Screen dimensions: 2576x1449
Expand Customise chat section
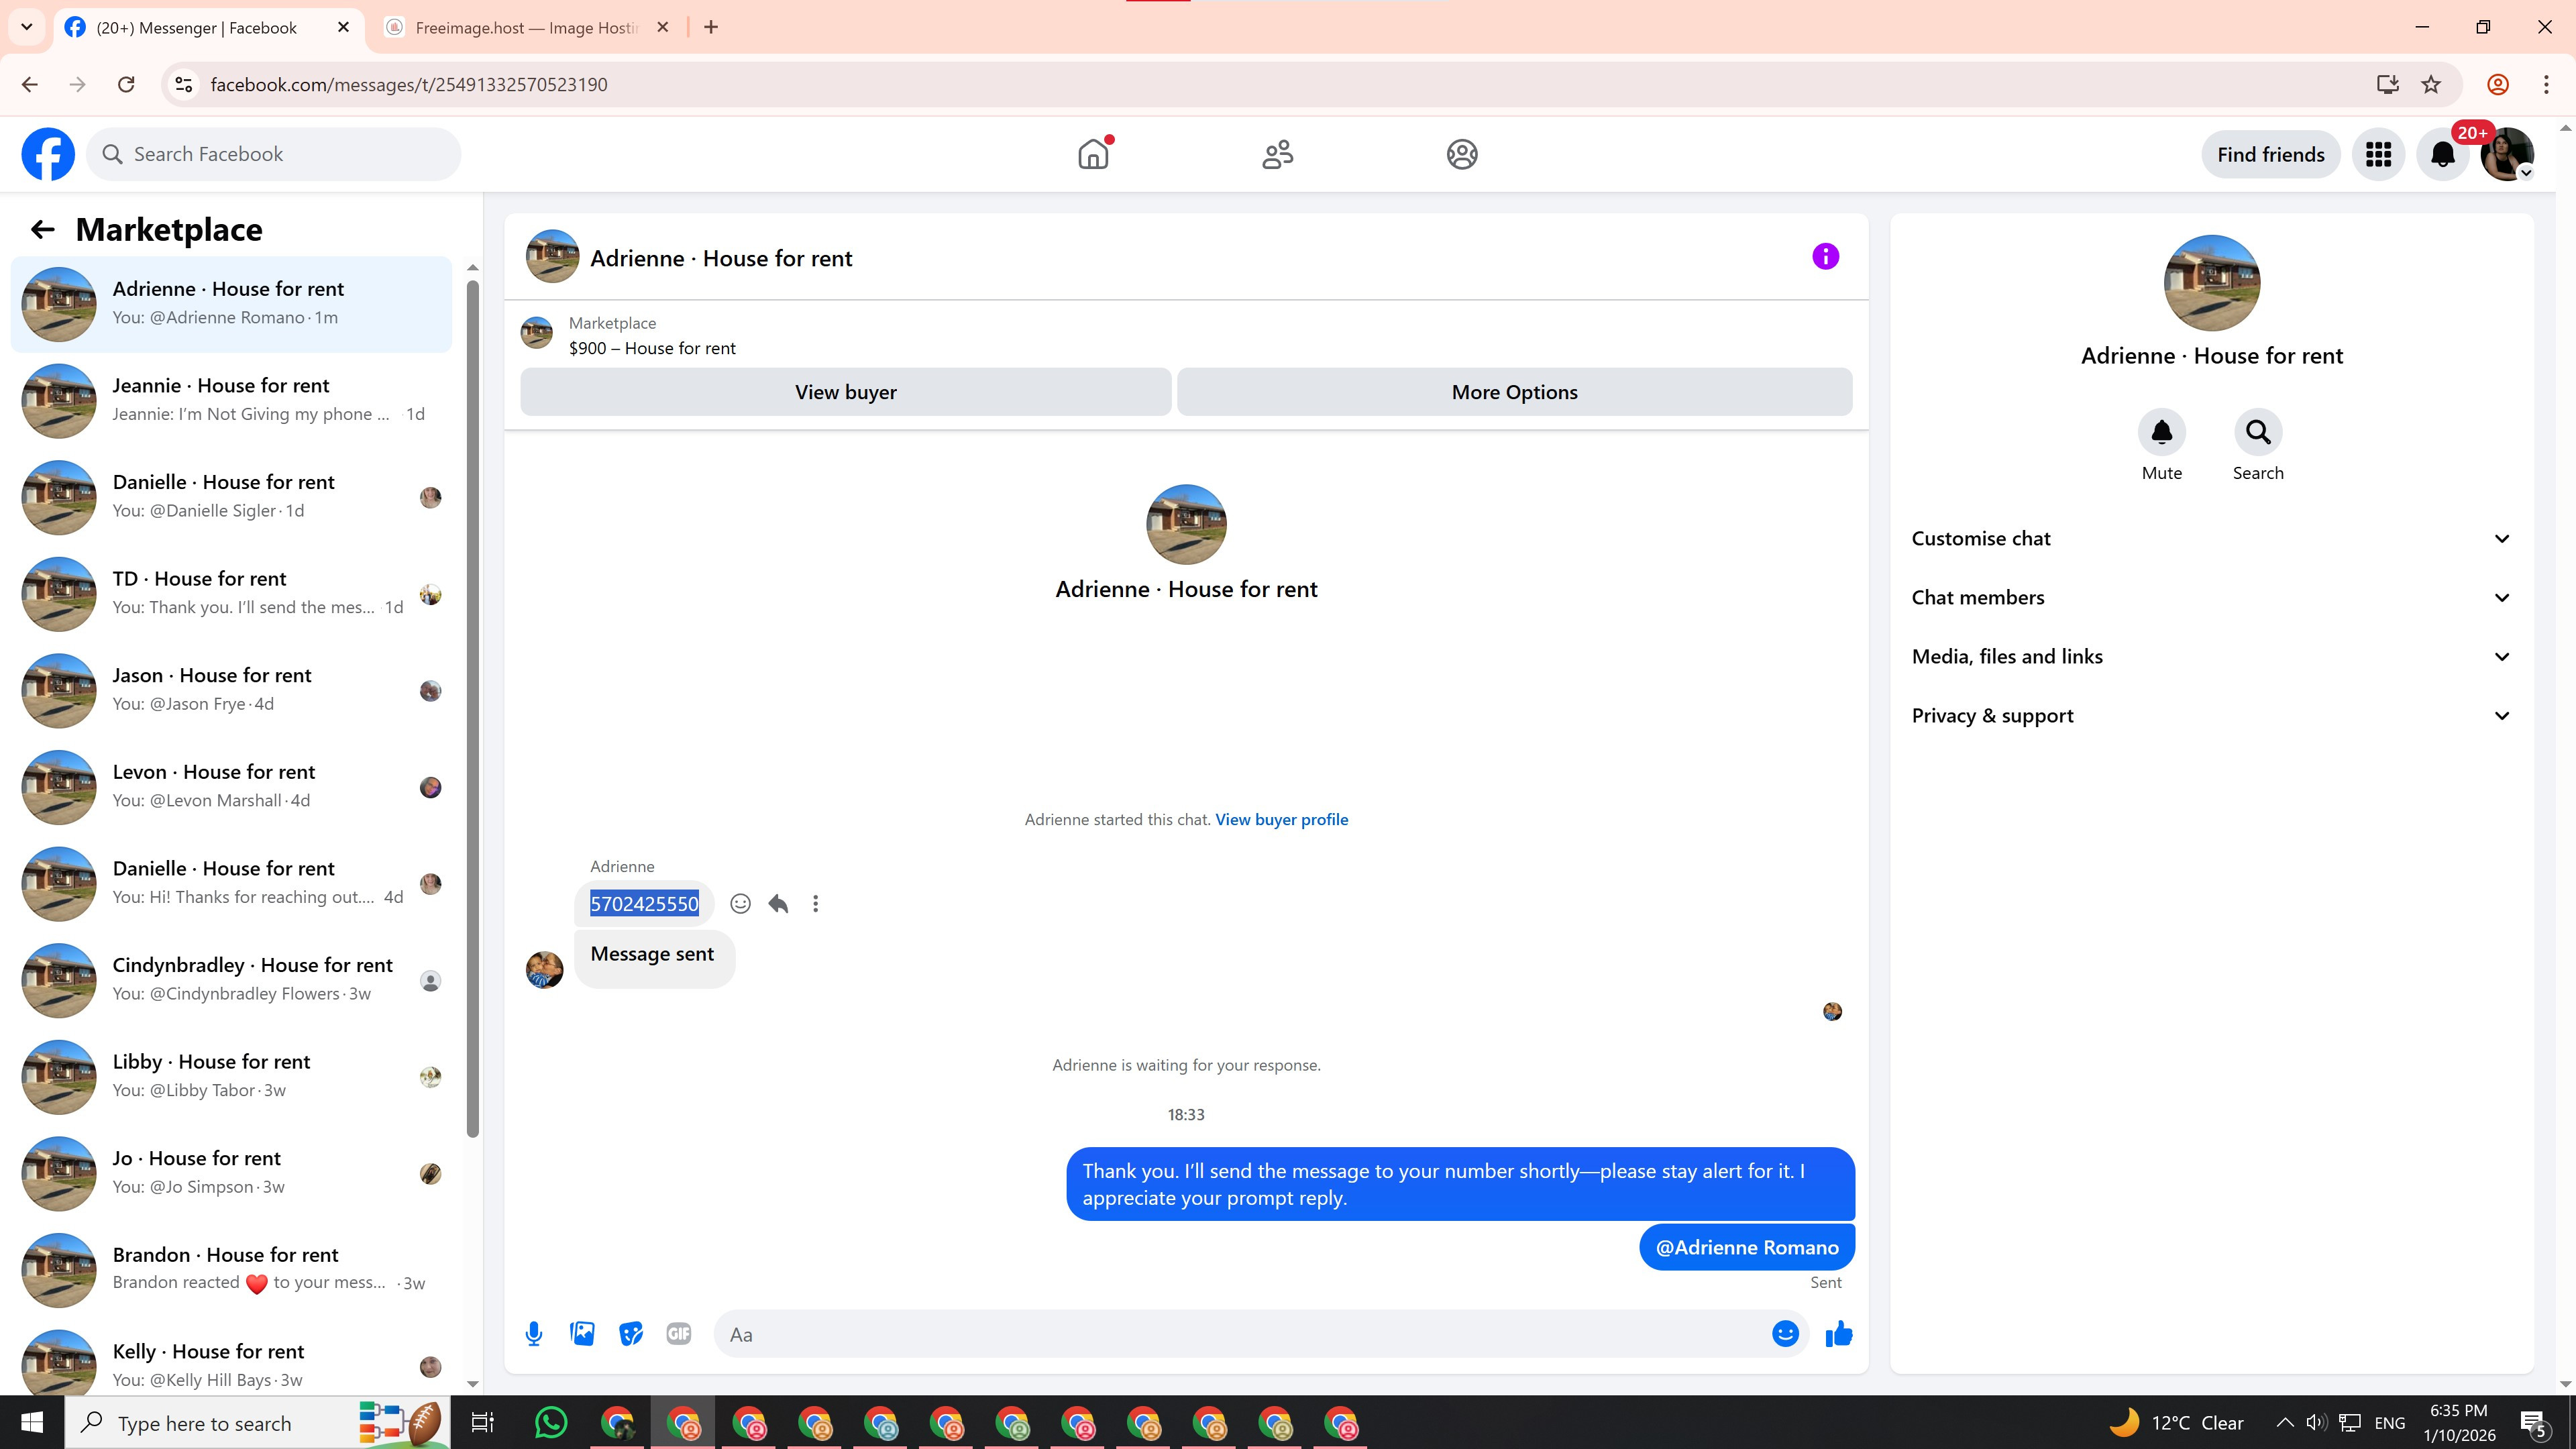tap(2211, 539)
